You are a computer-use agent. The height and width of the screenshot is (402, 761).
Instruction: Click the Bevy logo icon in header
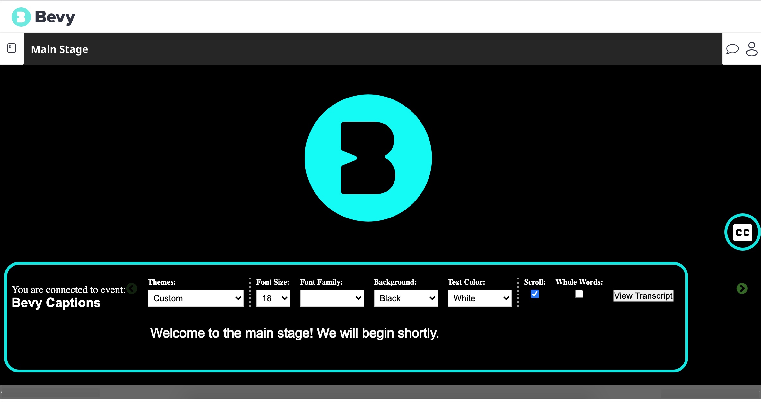pos(21,17)
